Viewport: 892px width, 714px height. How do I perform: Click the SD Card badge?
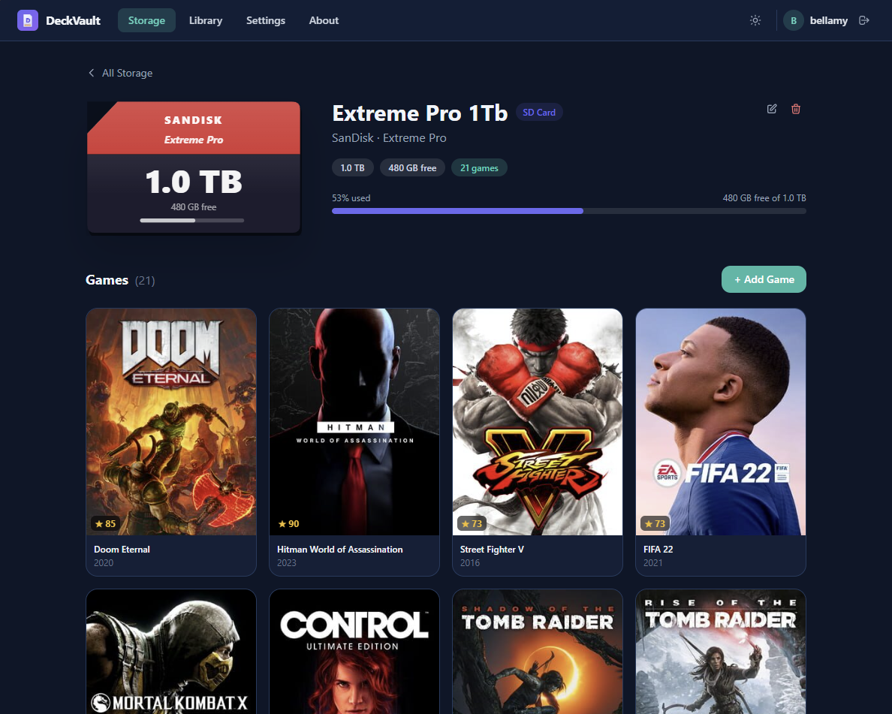point(538,112)
